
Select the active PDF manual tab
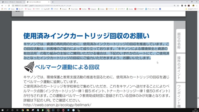[x=38, y=2]
